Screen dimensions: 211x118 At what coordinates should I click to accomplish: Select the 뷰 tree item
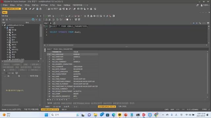coord(12,32)
